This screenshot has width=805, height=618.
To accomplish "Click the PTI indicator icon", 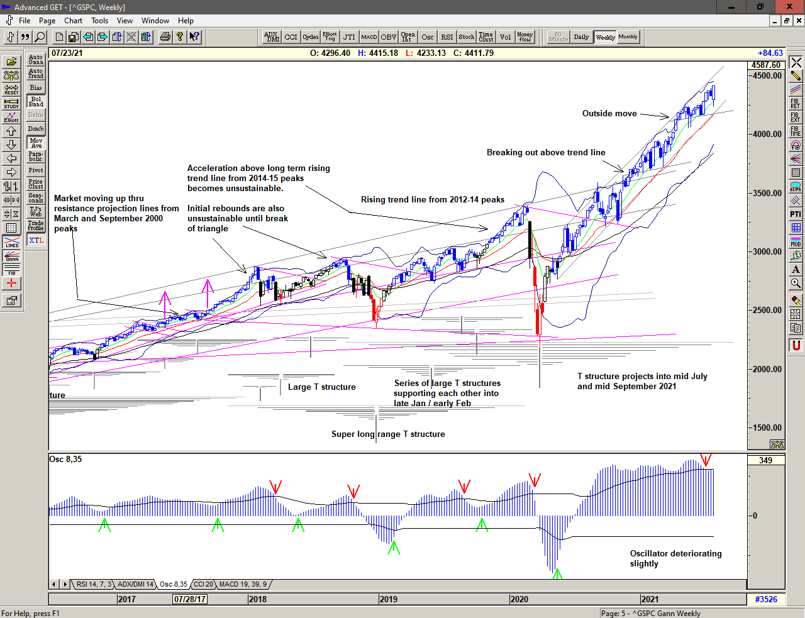I will 796,214.
